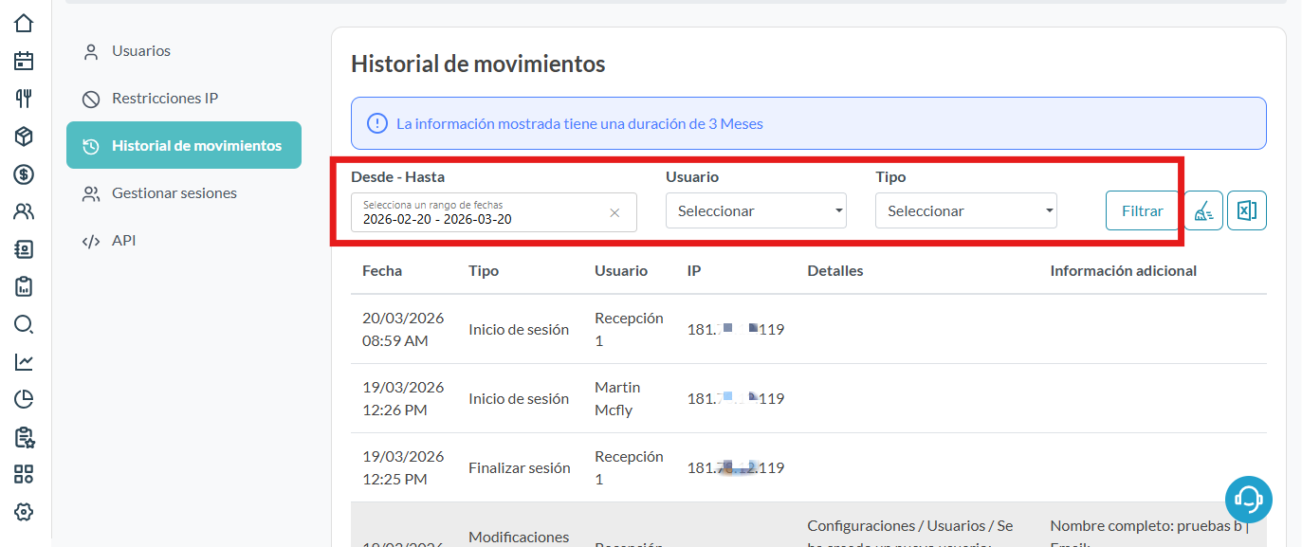The width and height of the screenshot is (1302, 547).
Task: Expand the Tipo Seleccionar dropdown
Action: pos(965,210)
